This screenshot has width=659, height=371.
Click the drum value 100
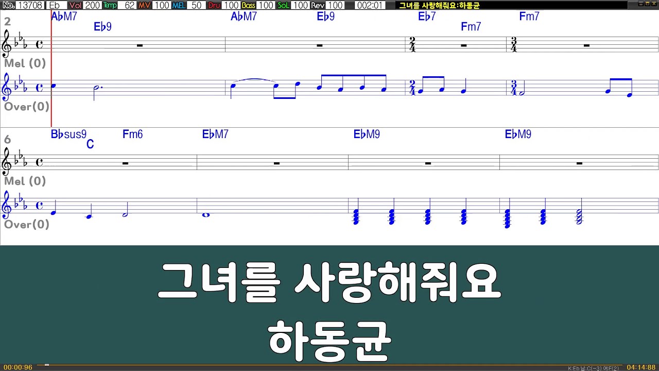231,5
